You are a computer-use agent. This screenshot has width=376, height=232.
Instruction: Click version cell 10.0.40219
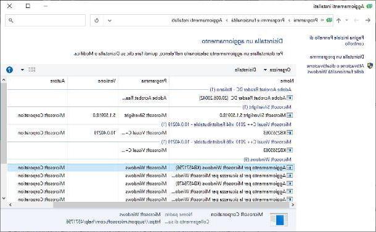[105, 133]
